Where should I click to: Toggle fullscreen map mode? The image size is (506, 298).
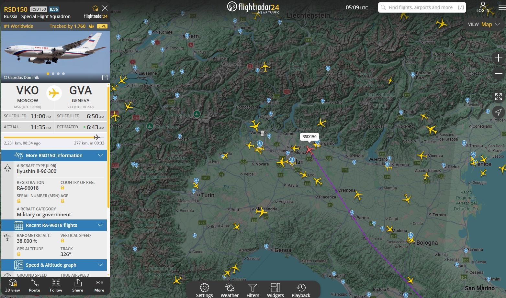point(498,96)
